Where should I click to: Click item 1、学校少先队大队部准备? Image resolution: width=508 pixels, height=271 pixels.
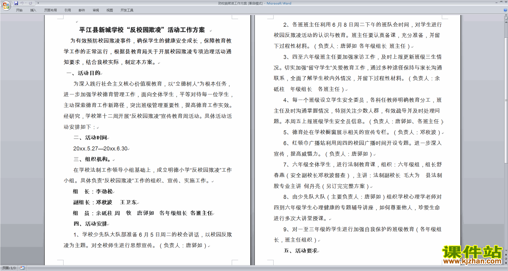[148, 240]
